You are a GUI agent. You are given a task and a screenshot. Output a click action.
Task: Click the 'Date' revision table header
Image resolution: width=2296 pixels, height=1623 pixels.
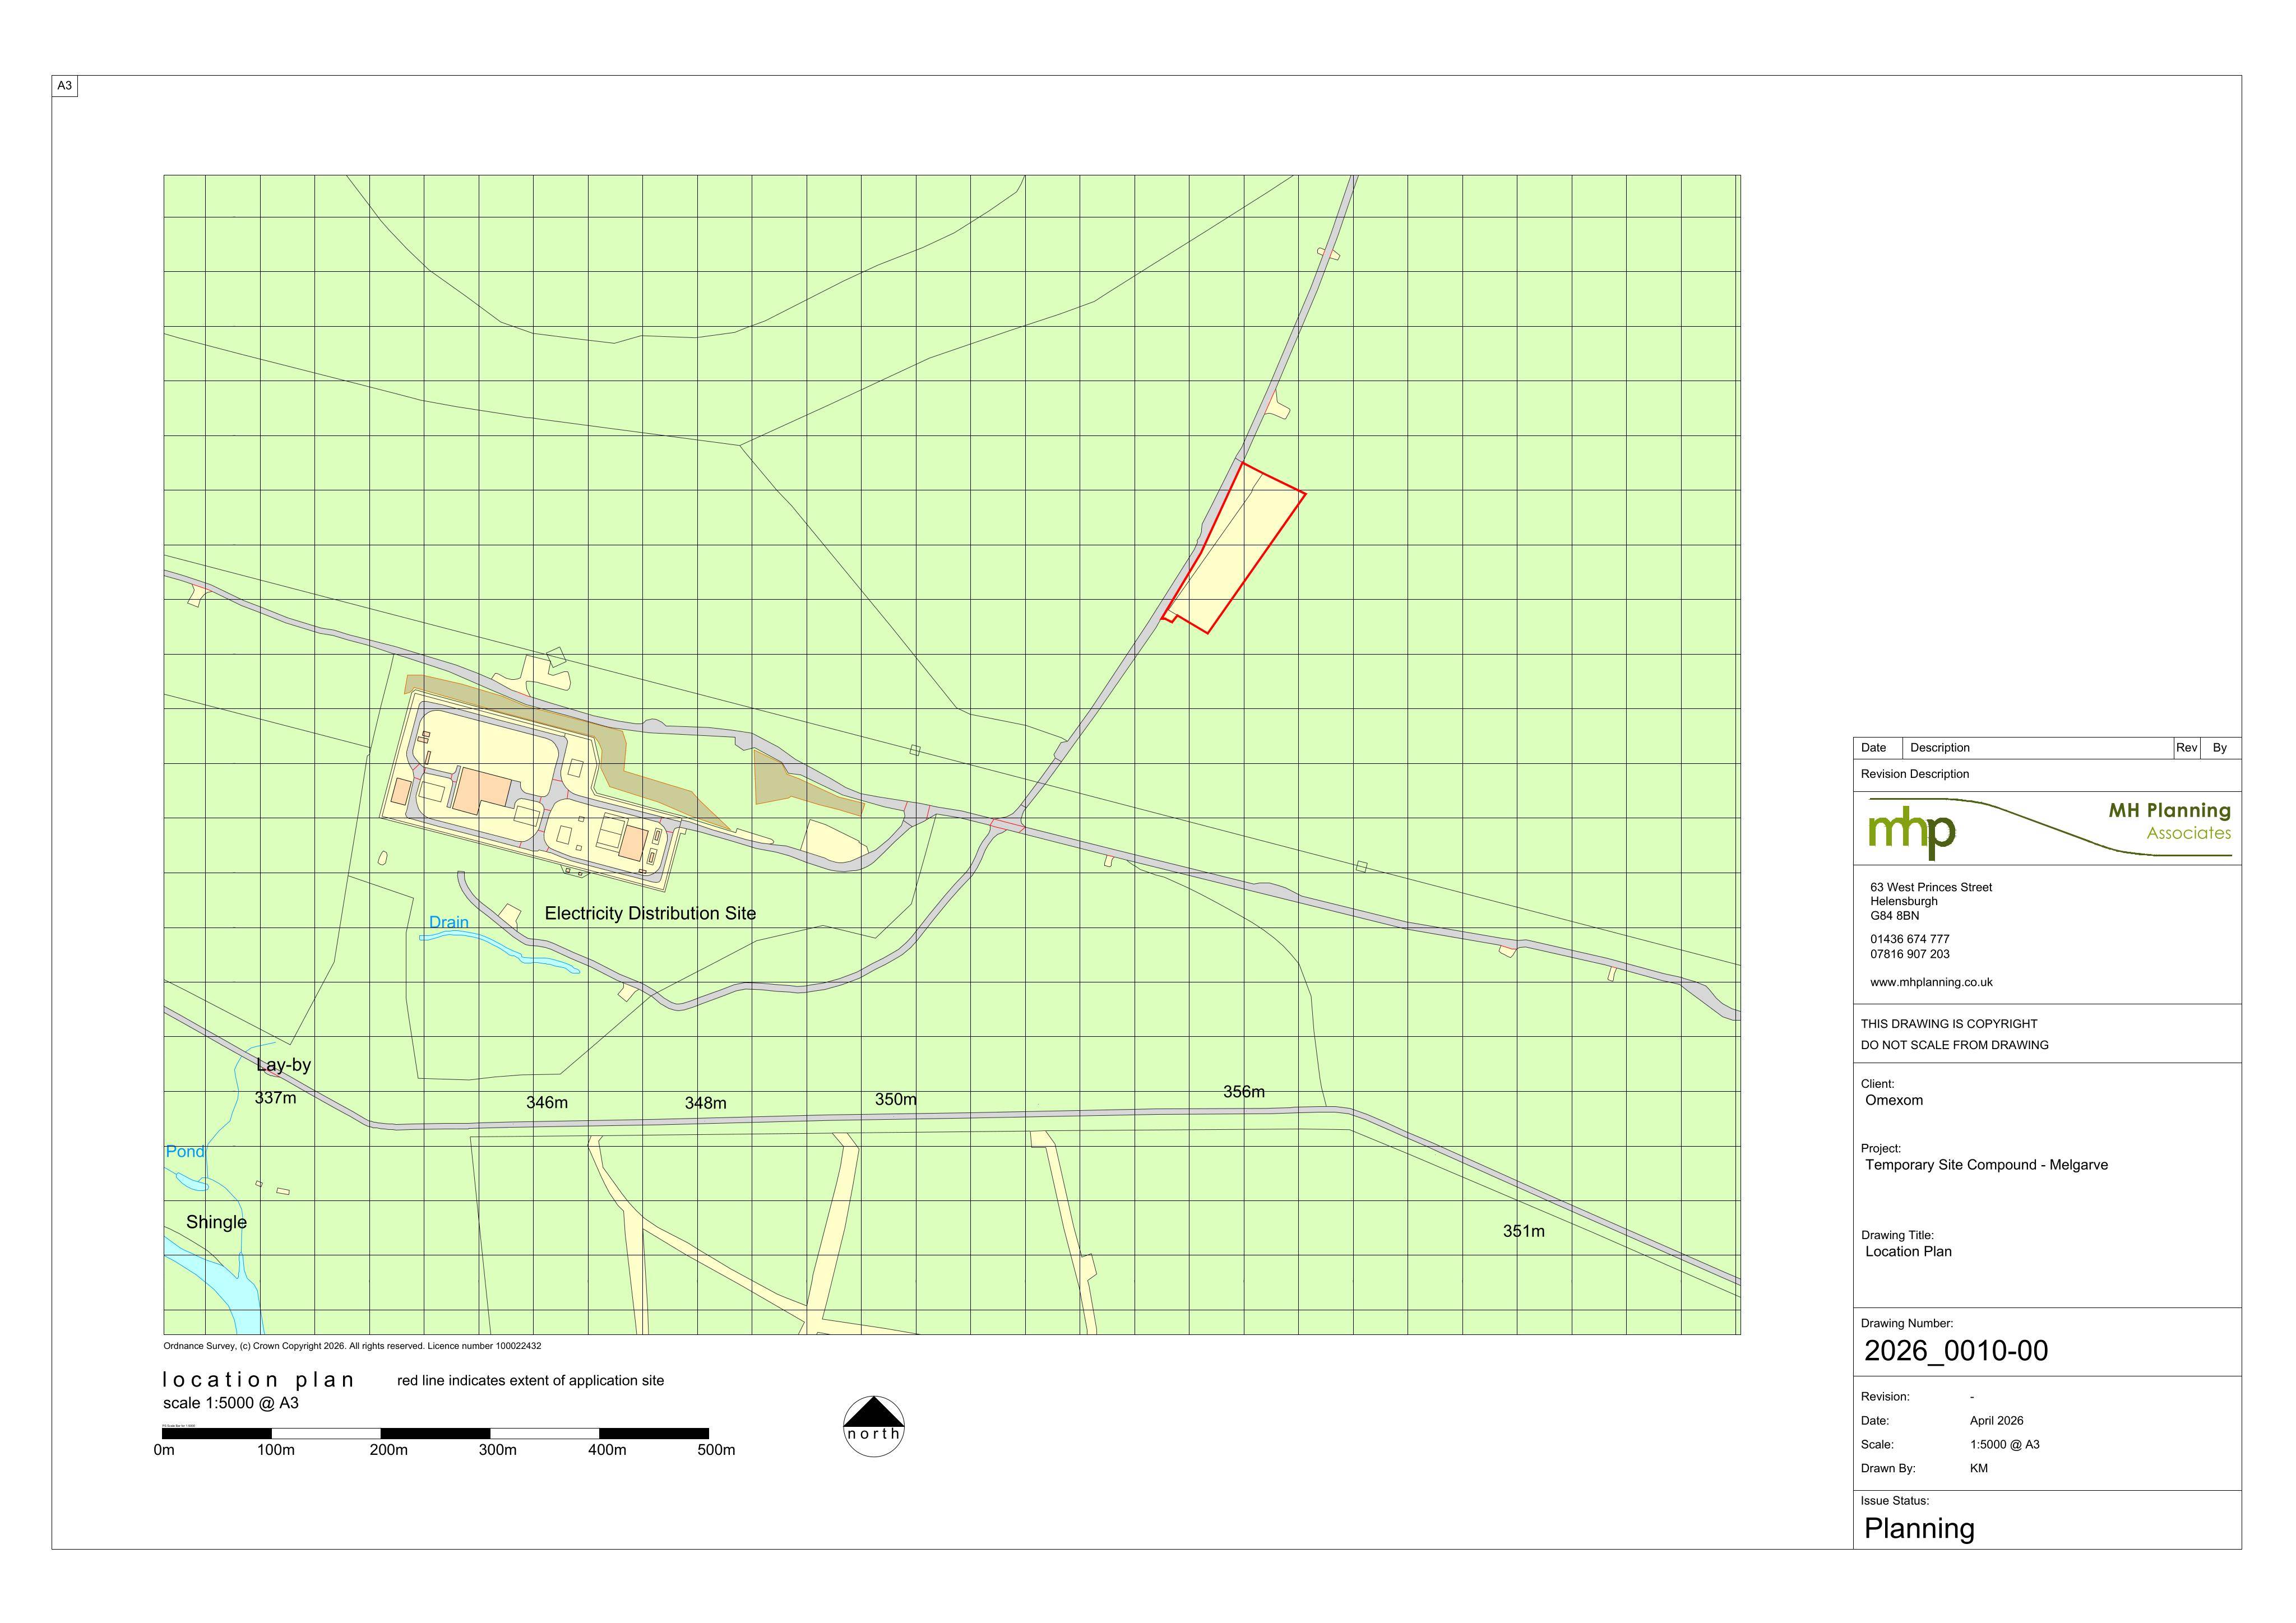(1873, 748)
